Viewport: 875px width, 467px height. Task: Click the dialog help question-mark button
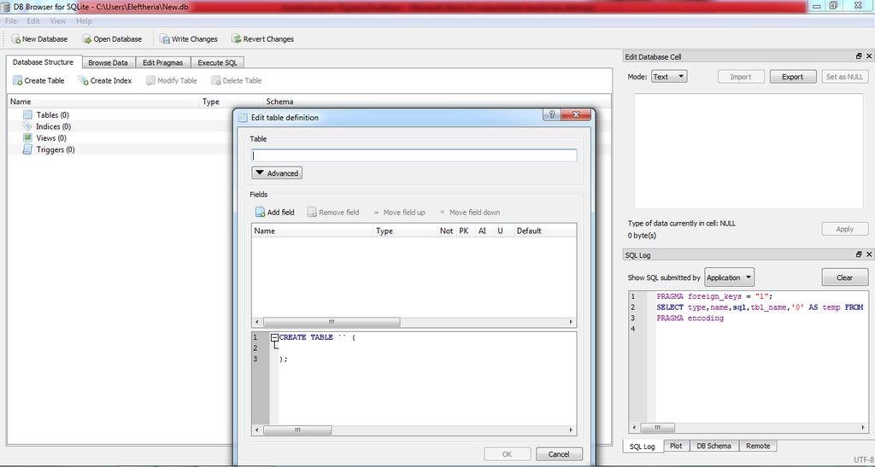tap(551, 114)
